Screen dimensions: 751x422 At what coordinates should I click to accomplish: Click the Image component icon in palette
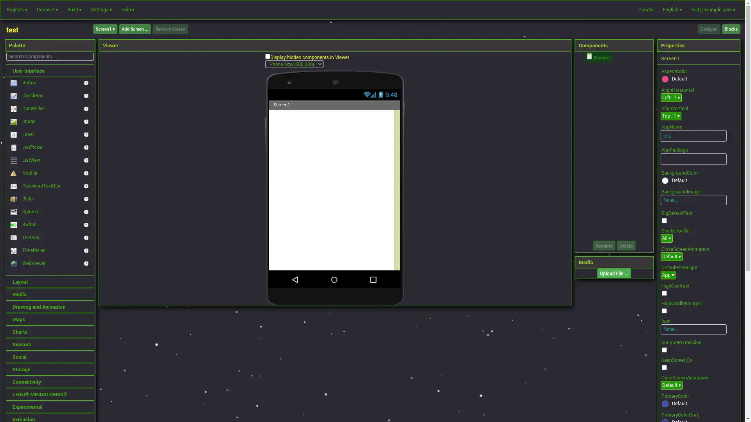(x=13, y=122)
